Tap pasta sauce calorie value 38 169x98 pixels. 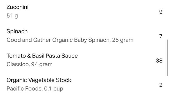tap(159, 61)
